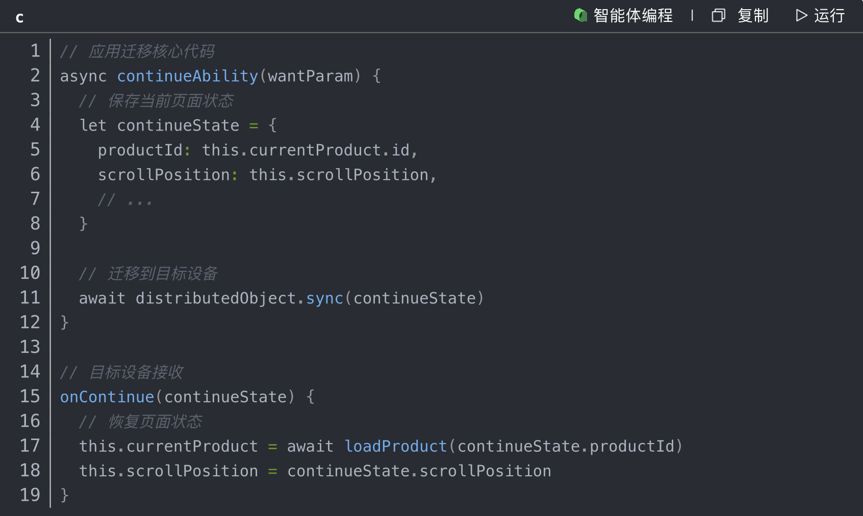Click the sync method call
The image size is (863, 516).
click(x=324, y=298)
